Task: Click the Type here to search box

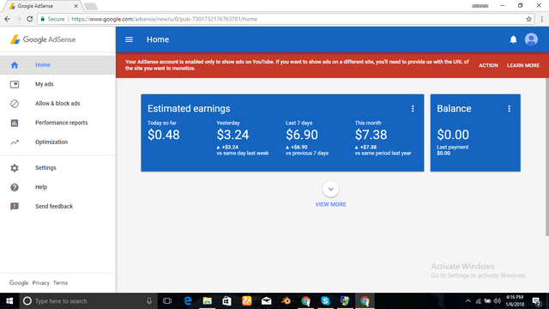Action: pyautogui.click(x=87, y=301)
